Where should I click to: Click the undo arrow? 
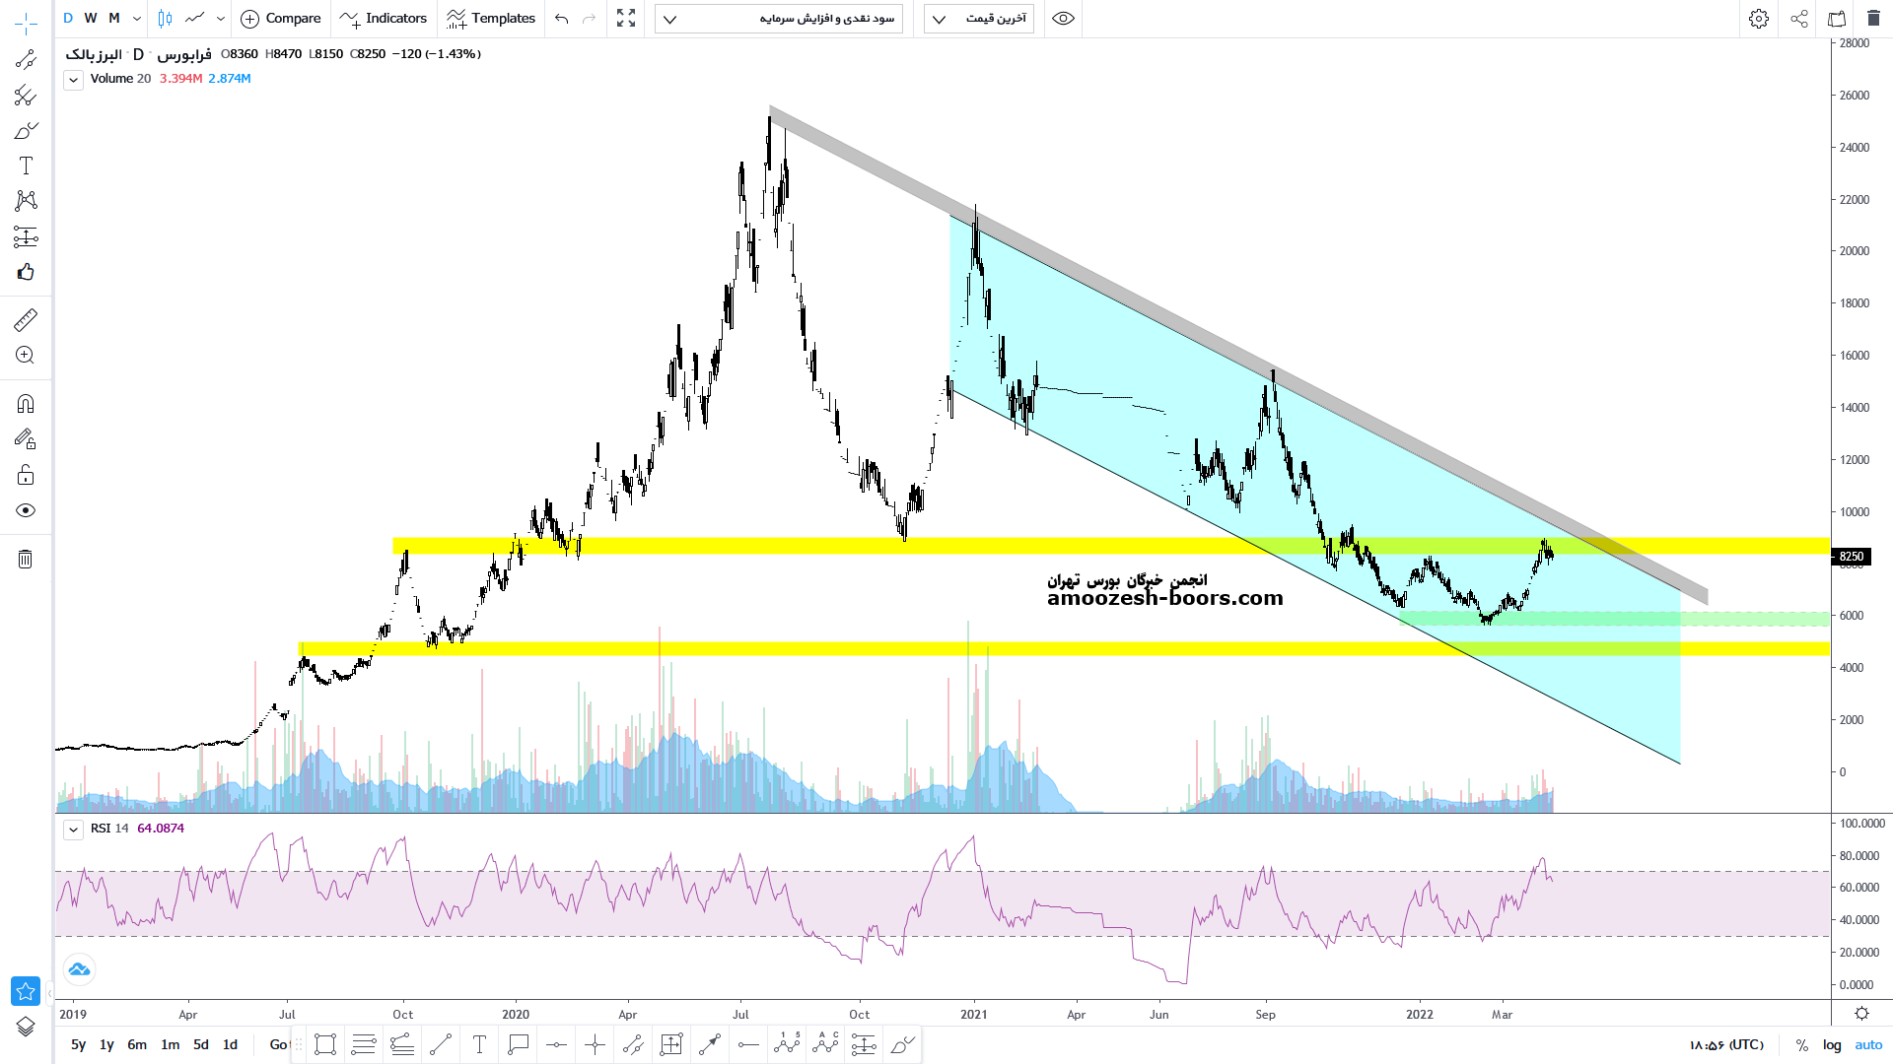562,19
